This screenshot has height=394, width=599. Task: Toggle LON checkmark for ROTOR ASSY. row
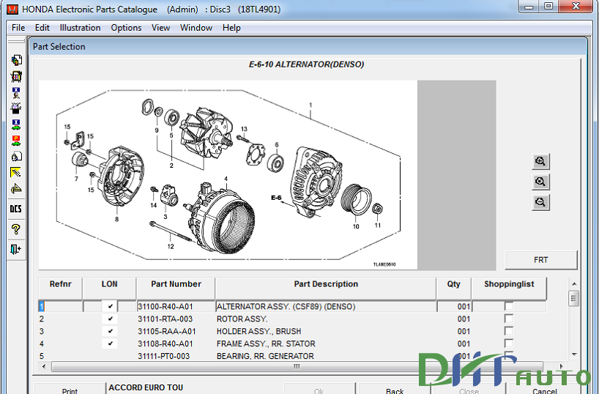pyautogui.click(x=110, y=319)
